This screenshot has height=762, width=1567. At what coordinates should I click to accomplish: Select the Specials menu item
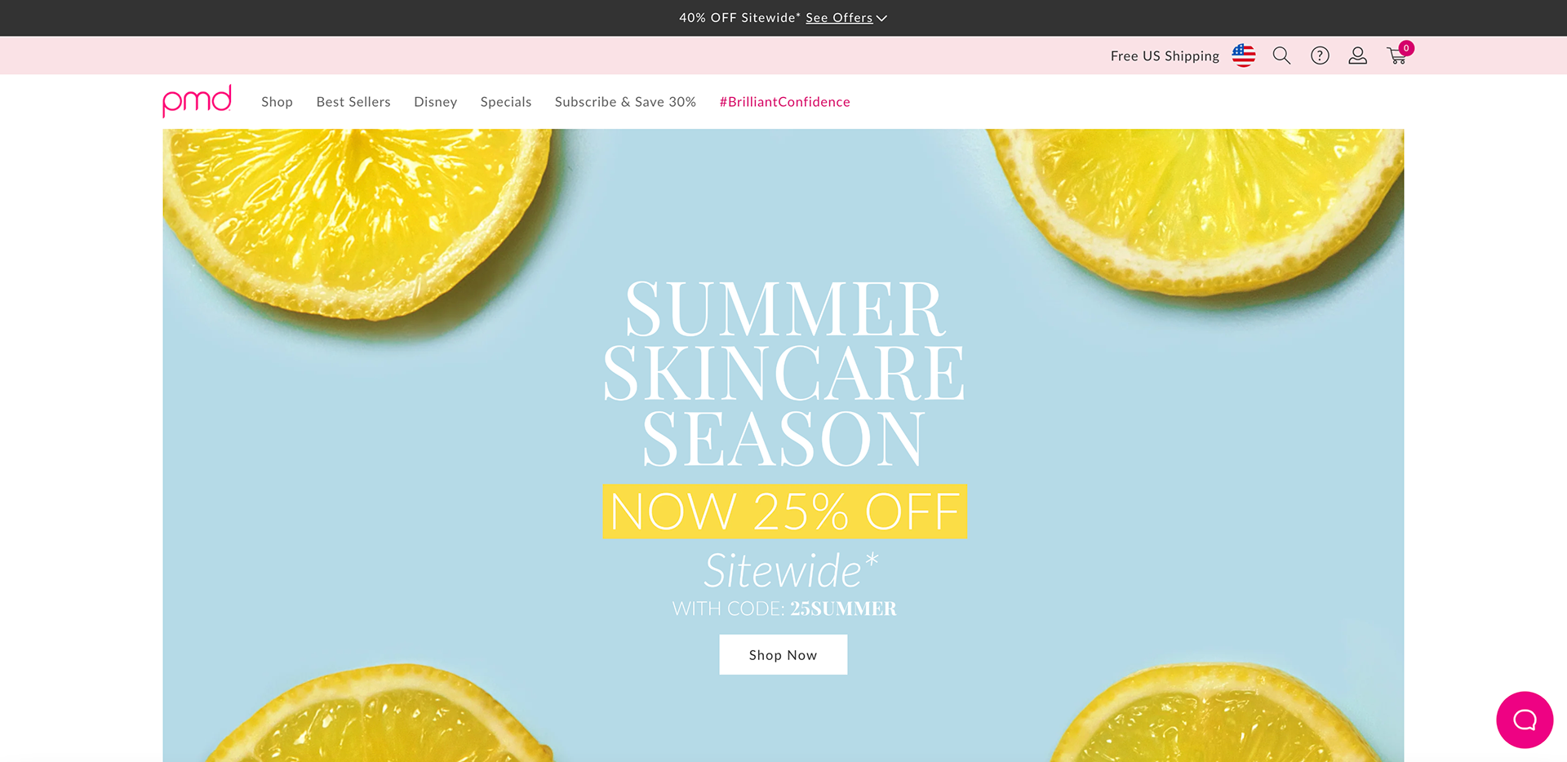click(x=506, y=102)
